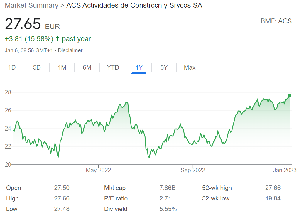Click the BME: ACS ticker label
Image resolution: width=299 pixels, height=216 pixels.
pyautogui.click(x=276, y=21)
